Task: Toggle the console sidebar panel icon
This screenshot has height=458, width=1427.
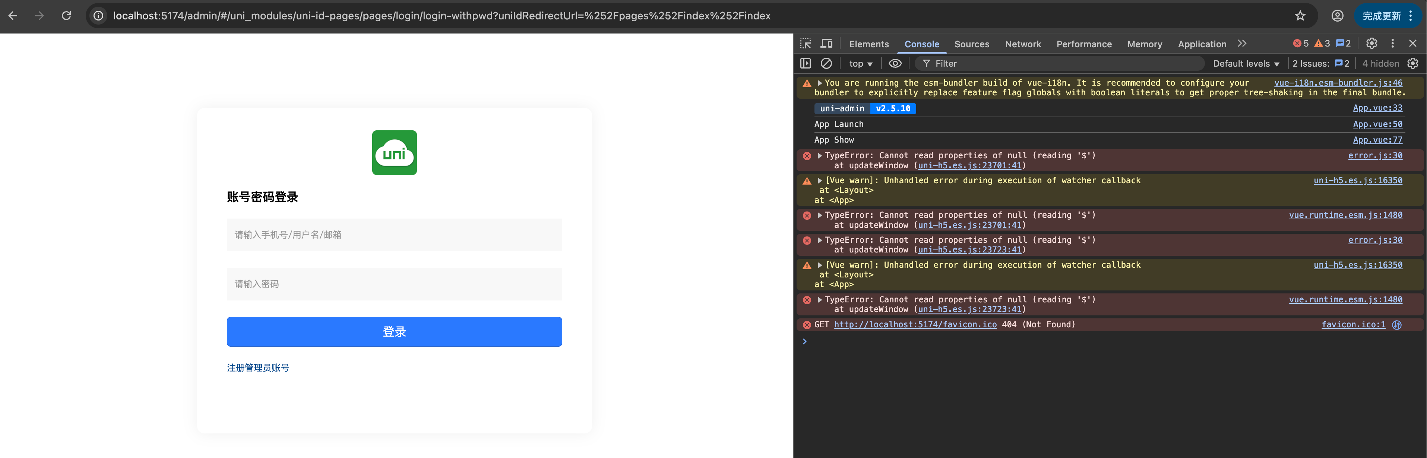Action: 806,64
